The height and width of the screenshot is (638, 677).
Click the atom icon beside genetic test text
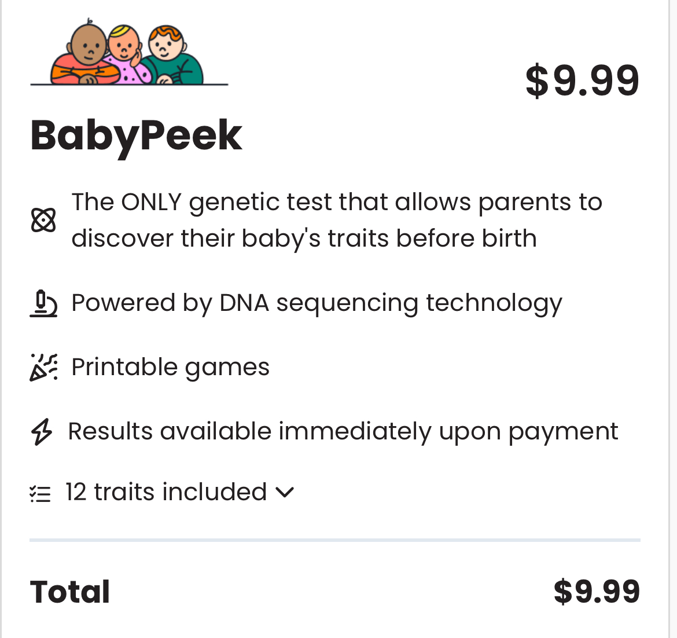click(x=43, y=221)
